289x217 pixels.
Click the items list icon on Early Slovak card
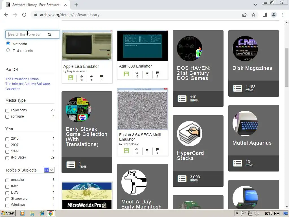tap(71, 165)
